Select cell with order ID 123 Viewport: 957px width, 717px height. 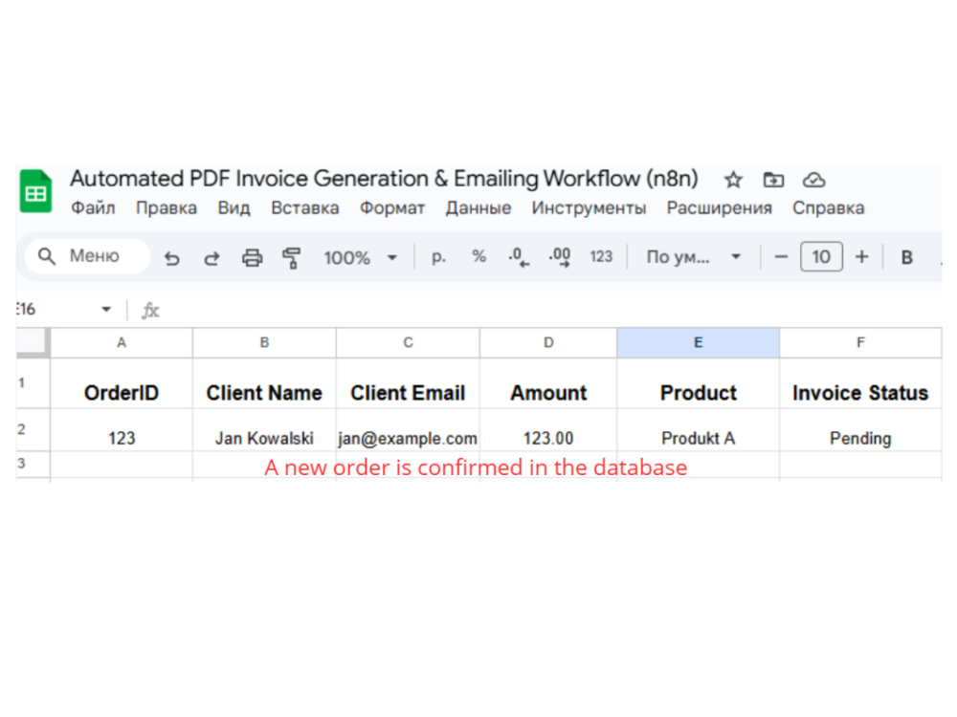(122, 430)
